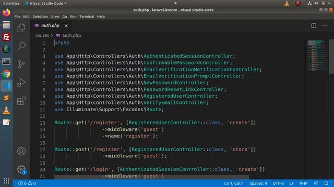The image size is (334, 187).
Task: Open the Run and Debug view
Action: point(21,83)
